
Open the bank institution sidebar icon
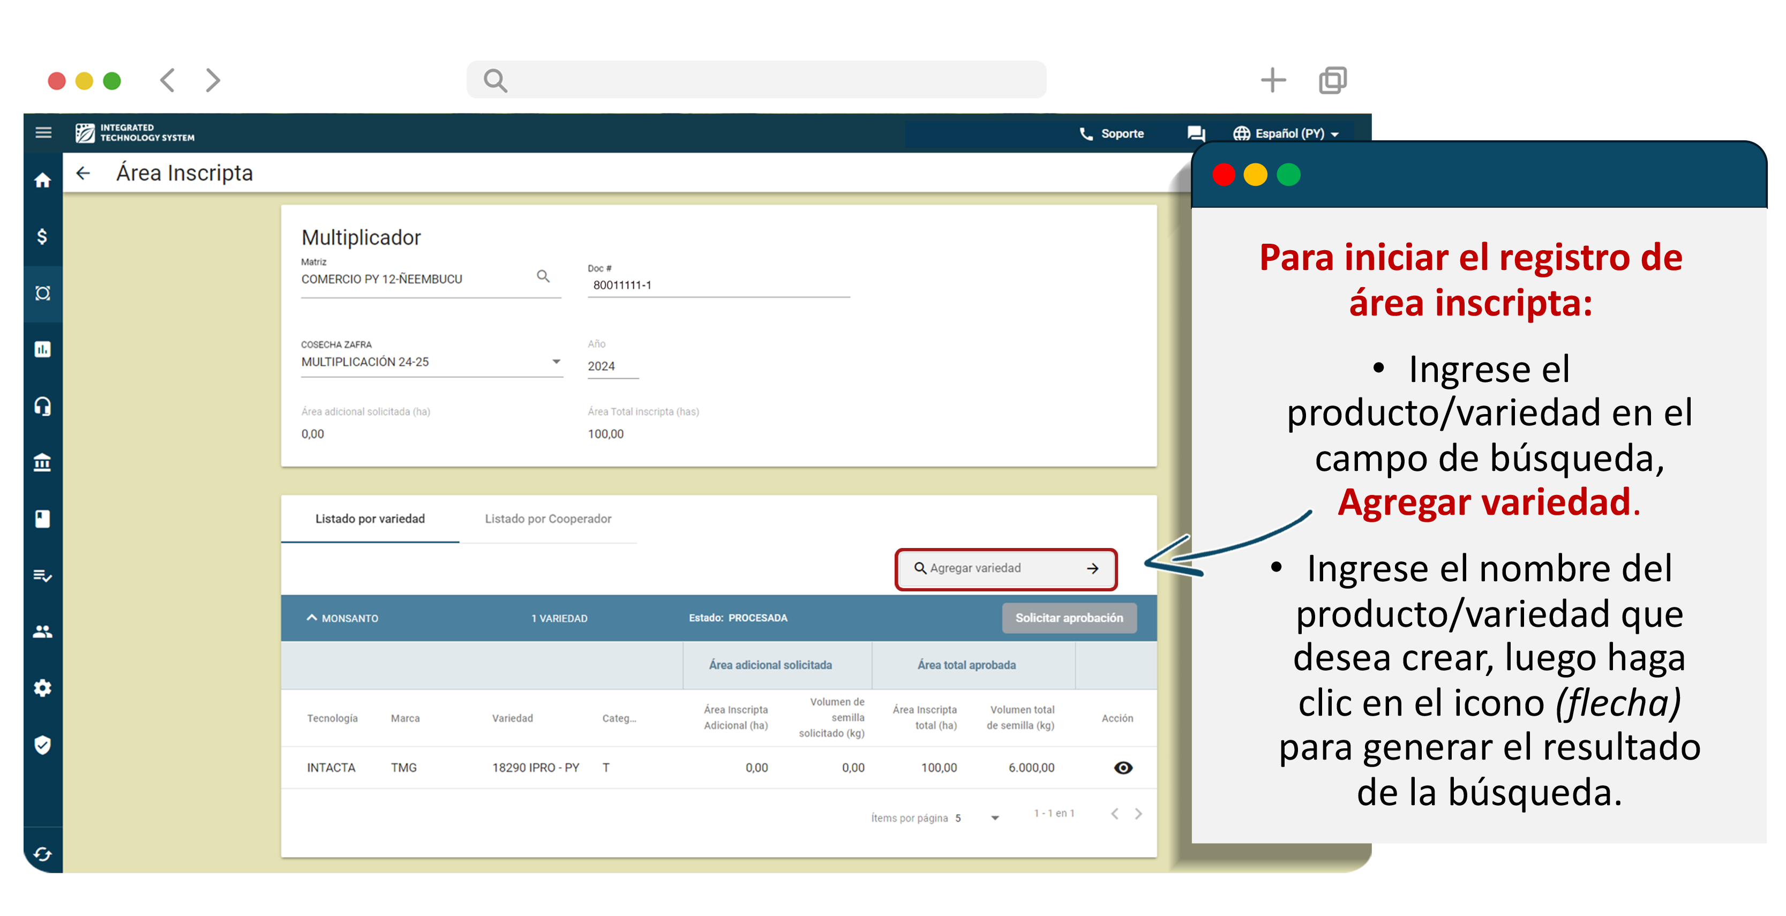point(43,462)
